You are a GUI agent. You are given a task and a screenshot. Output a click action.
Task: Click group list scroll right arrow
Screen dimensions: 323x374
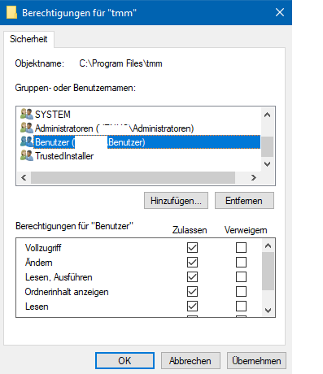coord(254,178)
